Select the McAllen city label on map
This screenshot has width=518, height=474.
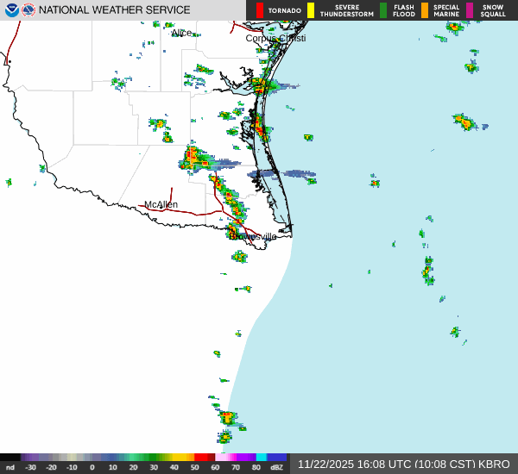pos(161,204)
